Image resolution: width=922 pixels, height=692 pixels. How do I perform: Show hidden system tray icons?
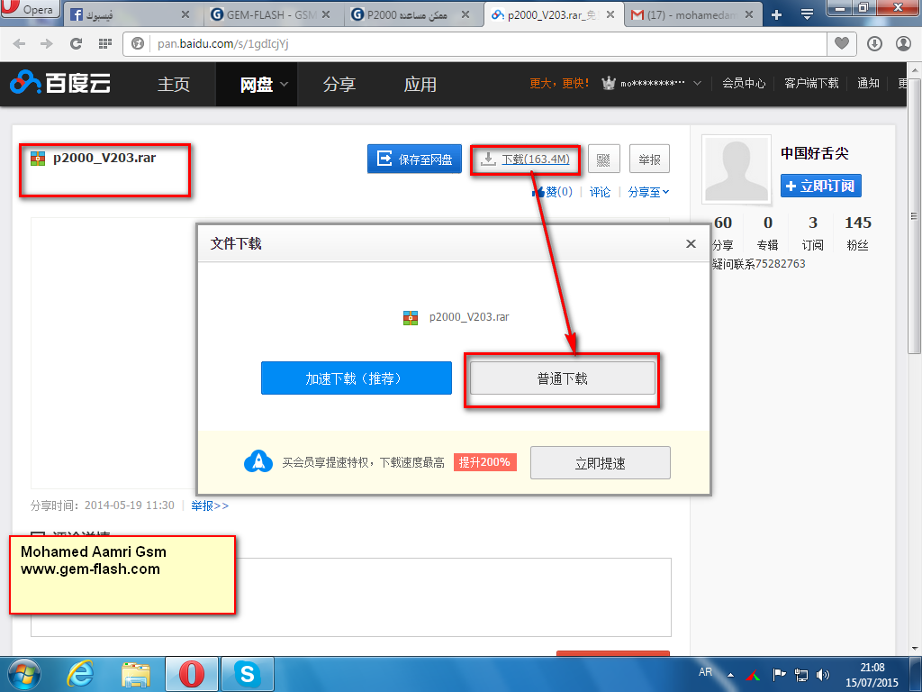click(x=730, y=675)
